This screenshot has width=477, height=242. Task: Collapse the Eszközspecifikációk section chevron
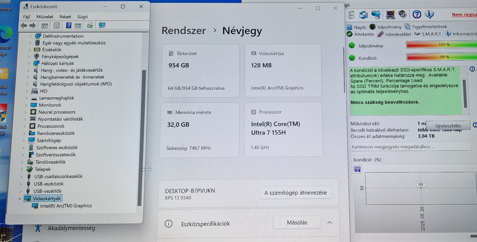tap(329, 223)
